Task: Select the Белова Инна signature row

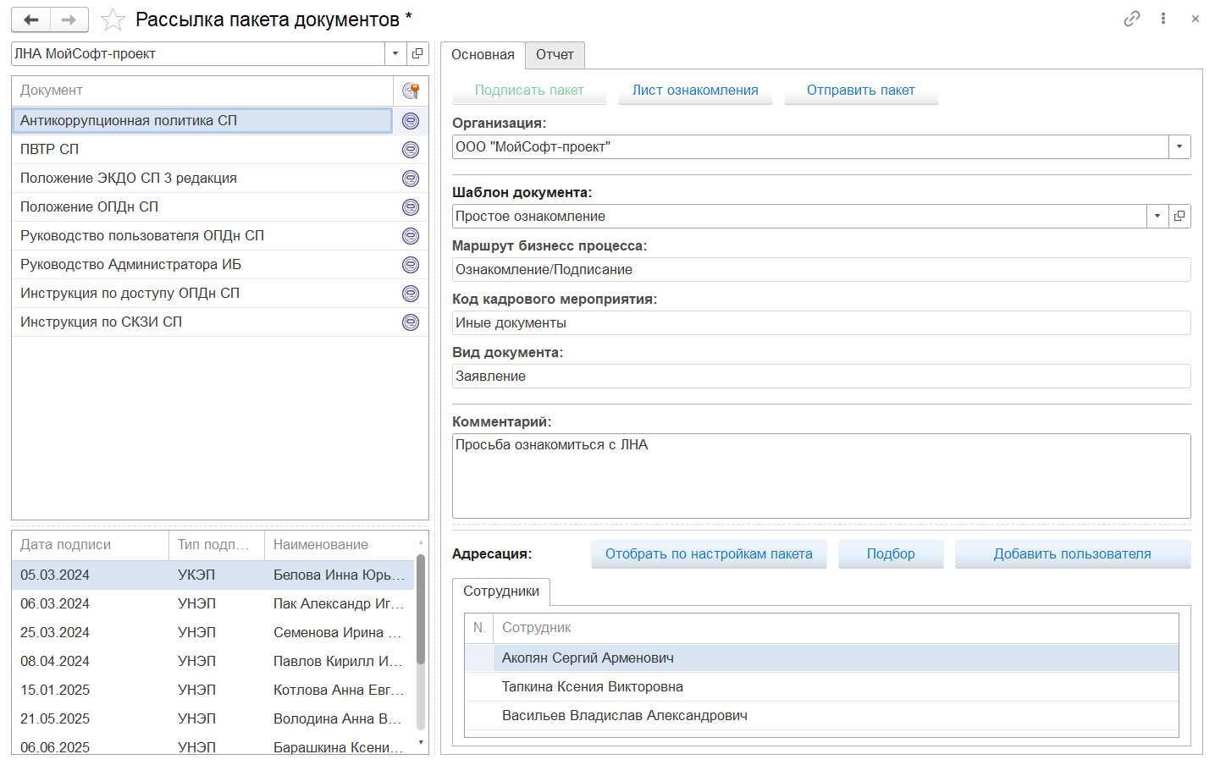Action: (x=213, y=575)
